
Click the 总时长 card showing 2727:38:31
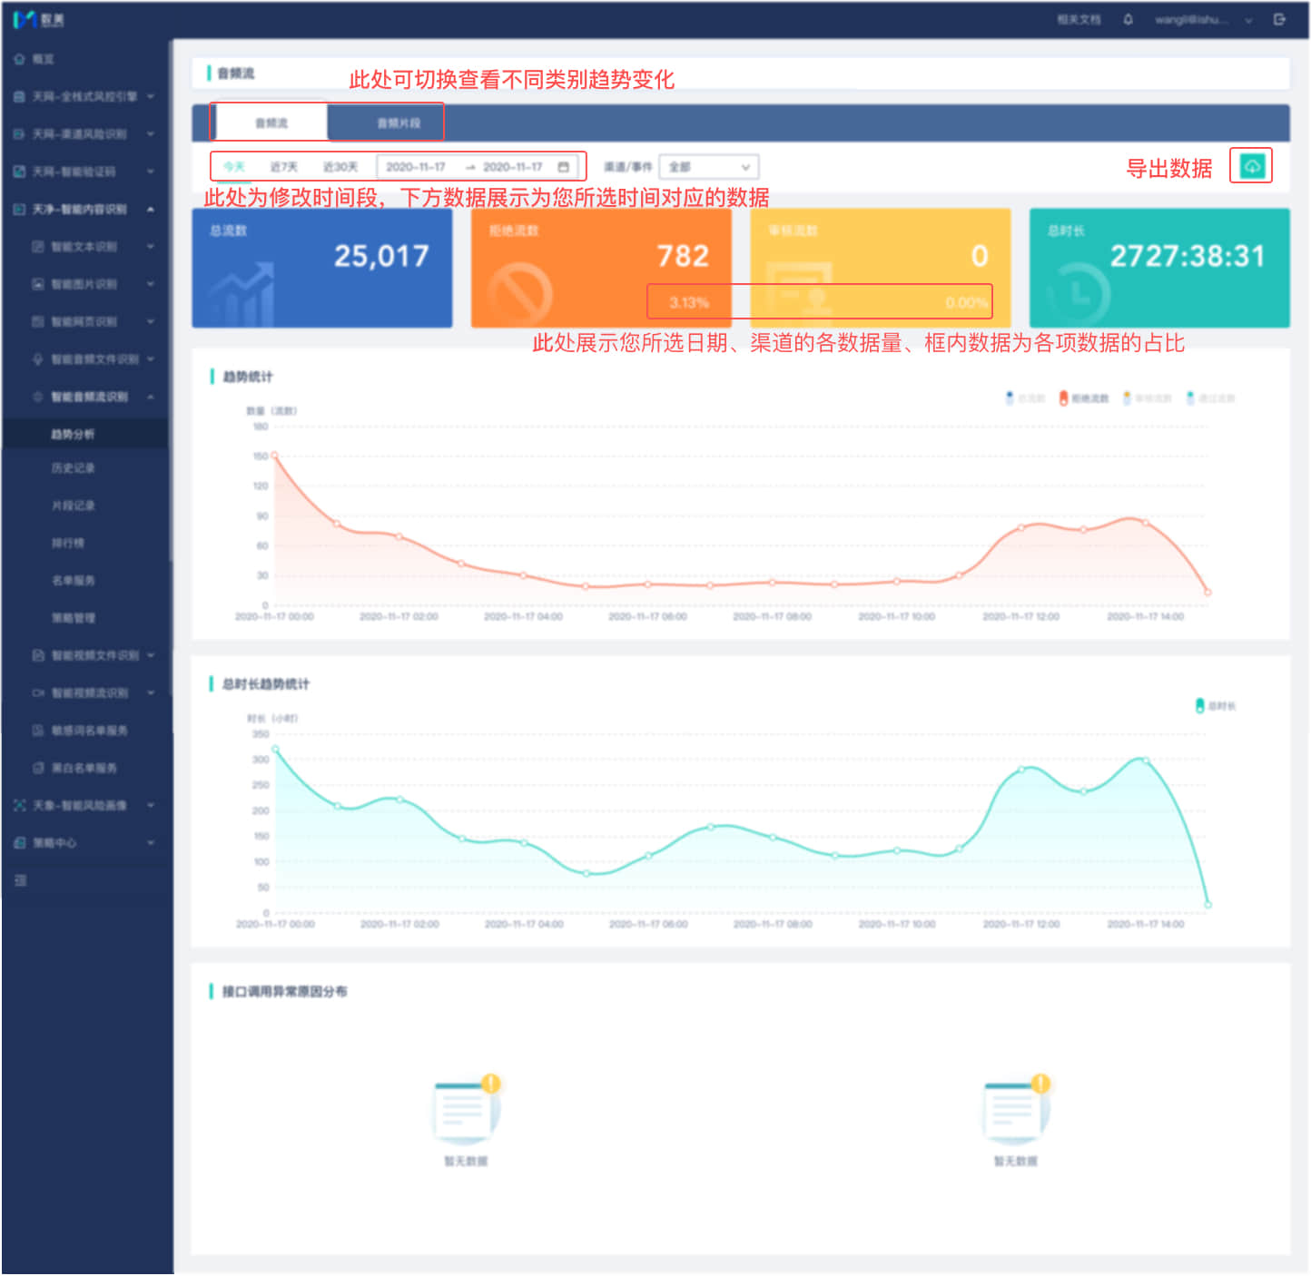(1159, 268)
